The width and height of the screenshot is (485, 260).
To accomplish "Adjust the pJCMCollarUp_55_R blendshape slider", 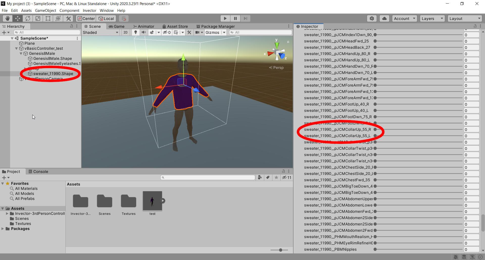I will (x=419, y=129).
